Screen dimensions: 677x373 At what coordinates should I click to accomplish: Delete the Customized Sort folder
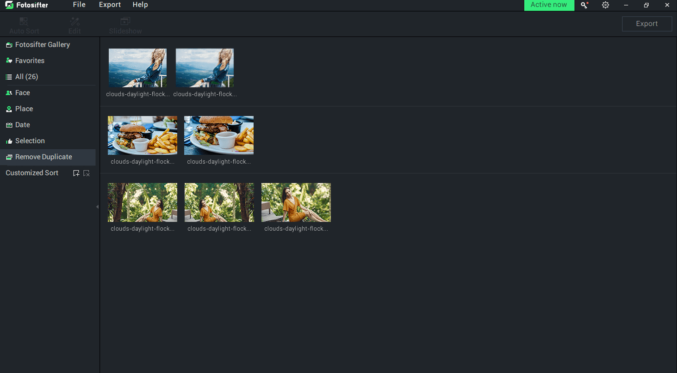(87, 173)
